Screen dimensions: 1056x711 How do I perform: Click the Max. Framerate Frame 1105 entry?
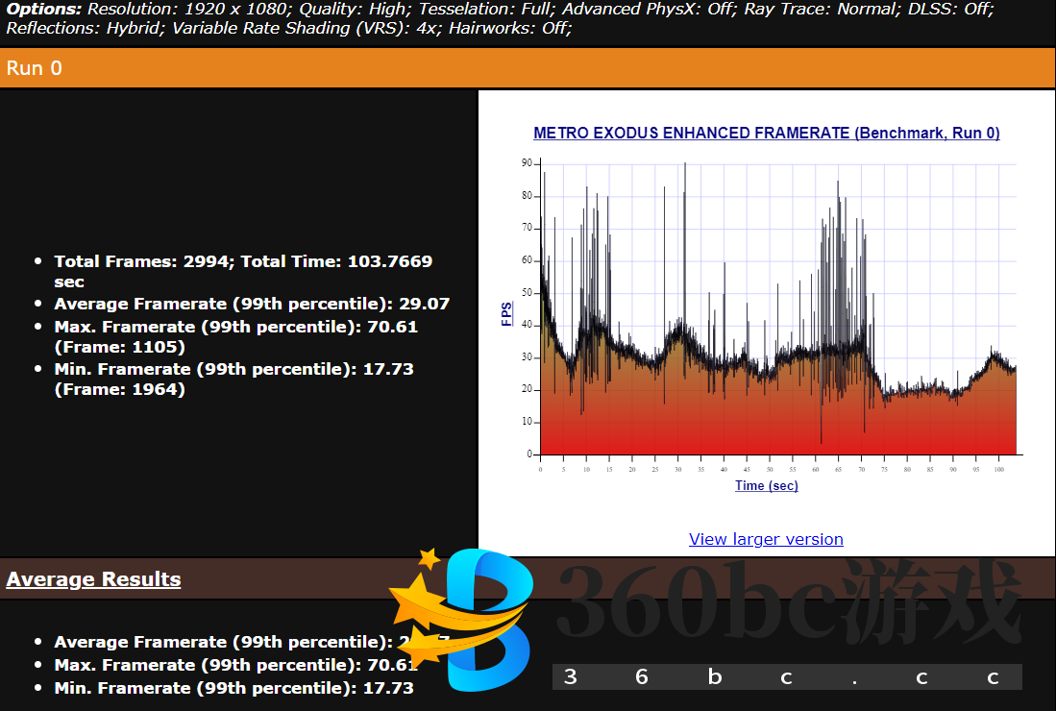pos(235,336)
